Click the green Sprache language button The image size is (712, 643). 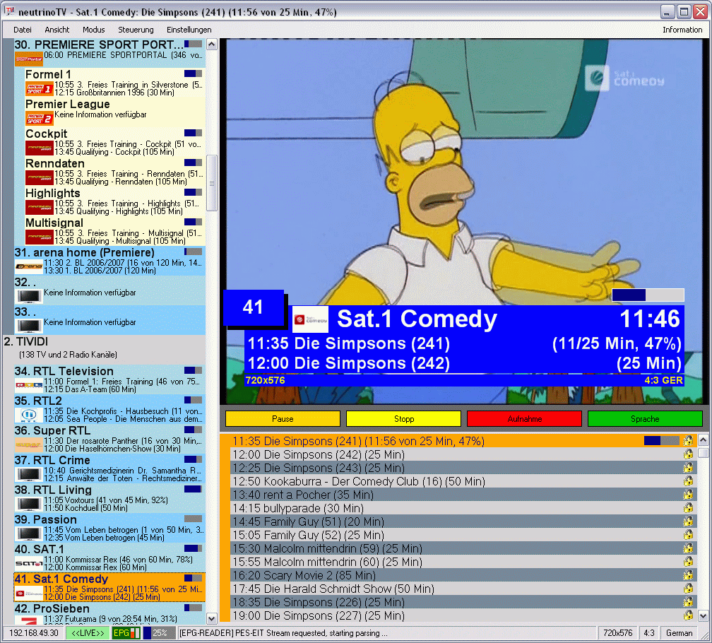click(645, 419)
